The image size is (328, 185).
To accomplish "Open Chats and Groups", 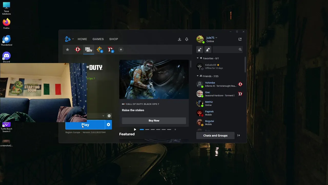I will click(215, 135).
